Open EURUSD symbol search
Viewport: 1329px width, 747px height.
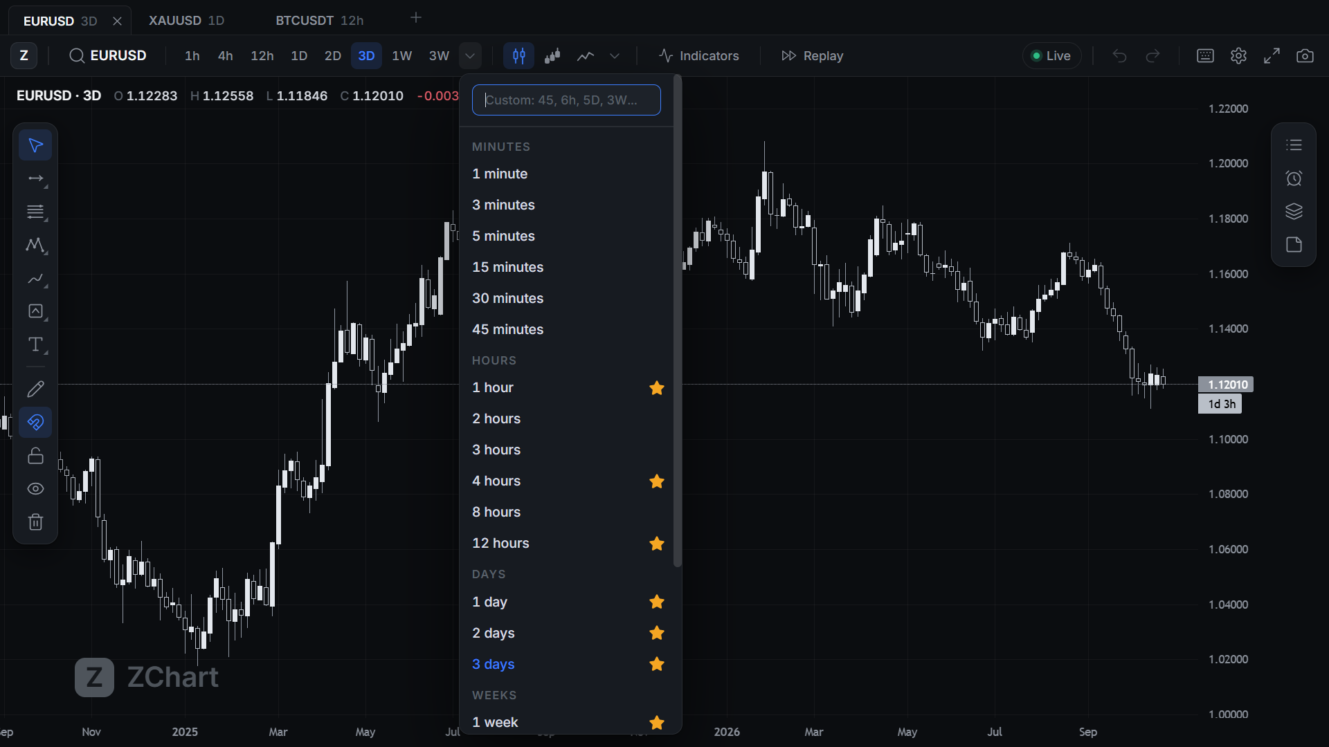pos(108,55)
